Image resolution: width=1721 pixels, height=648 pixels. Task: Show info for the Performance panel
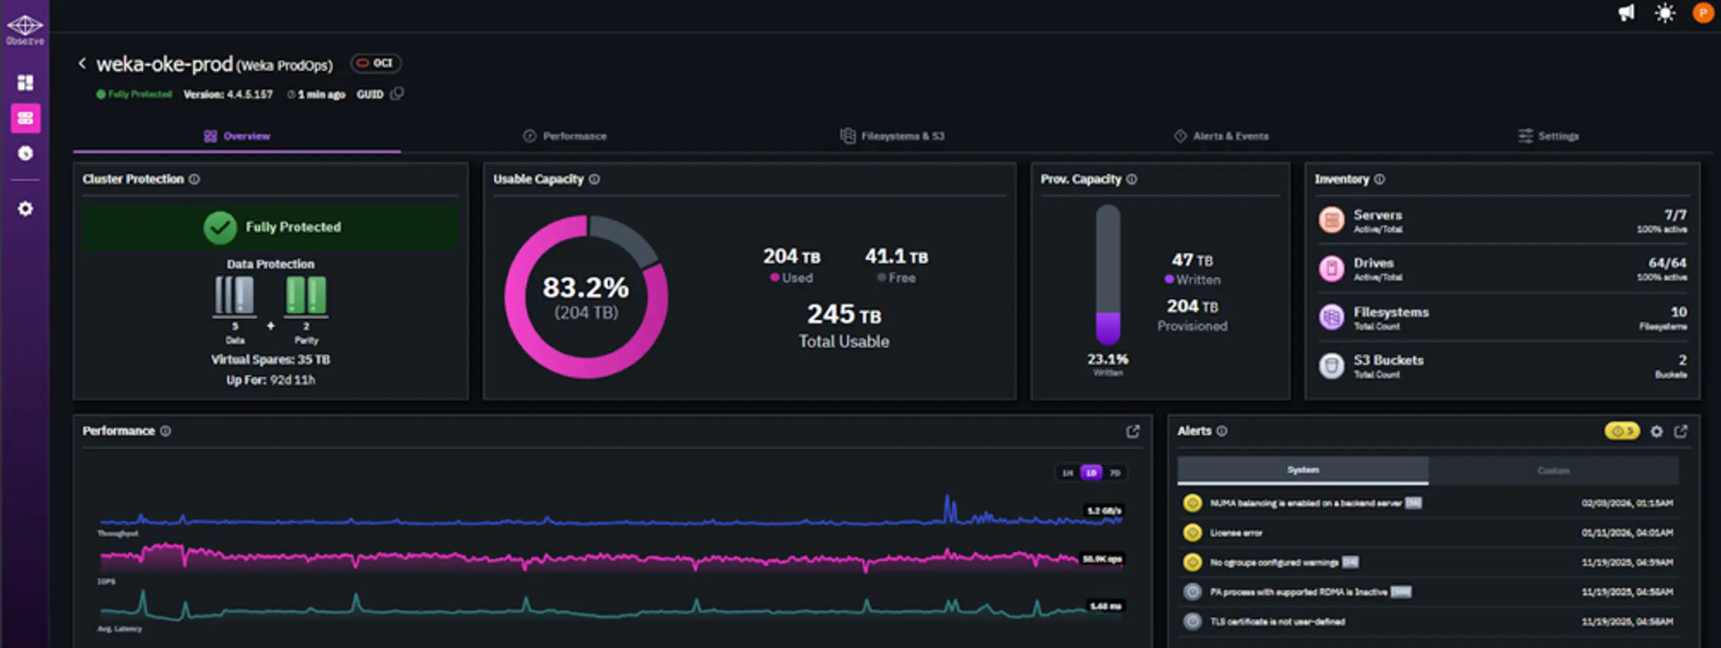point(165,431)
